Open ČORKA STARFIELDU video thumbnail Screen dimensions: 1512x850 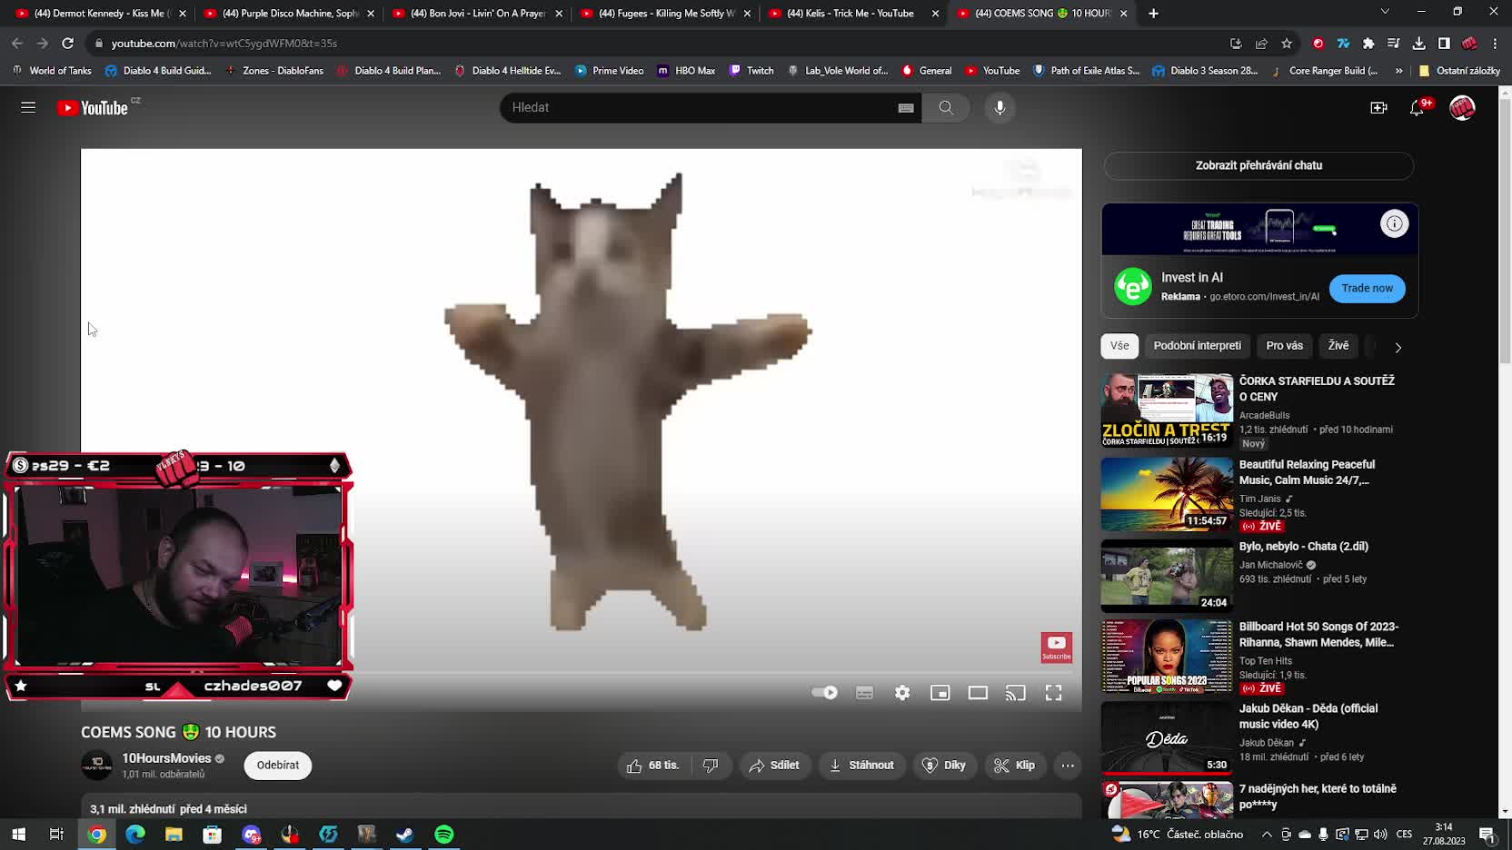click(x=1167, y=410)
